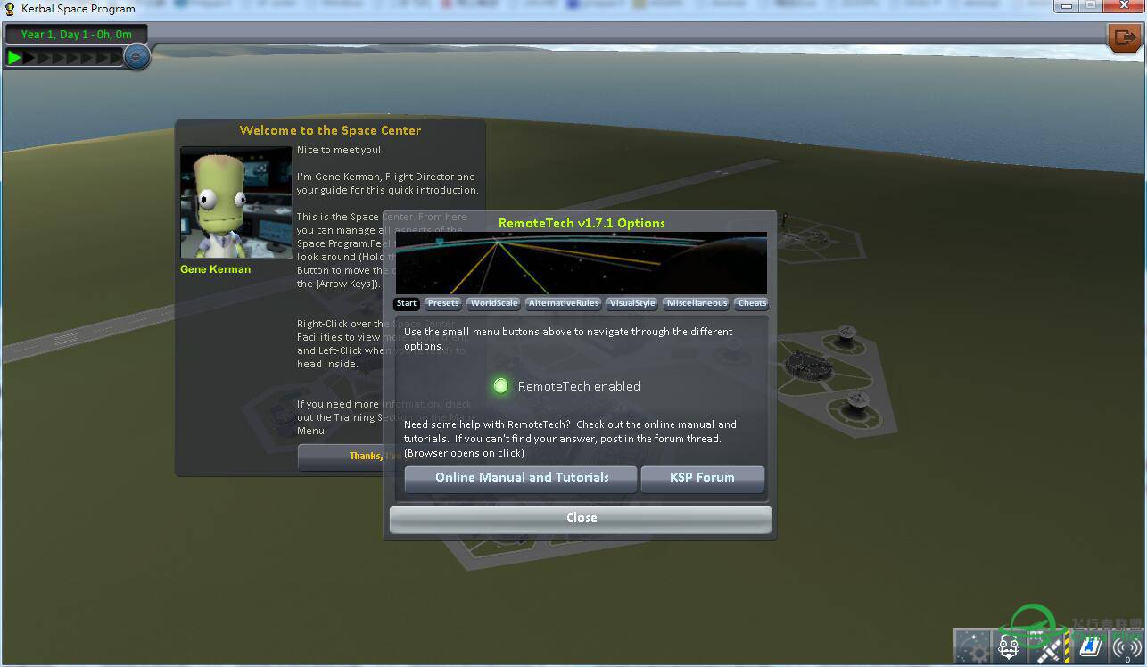The image size is (1147, 667).
Task: Open the starfield gear settings toolbar icon
Action: pos(972,647)
